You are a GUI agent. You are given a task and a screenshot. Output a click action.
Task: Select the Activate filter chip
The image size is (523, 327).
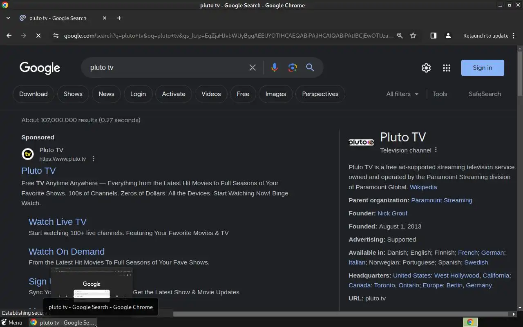point(174,94)
